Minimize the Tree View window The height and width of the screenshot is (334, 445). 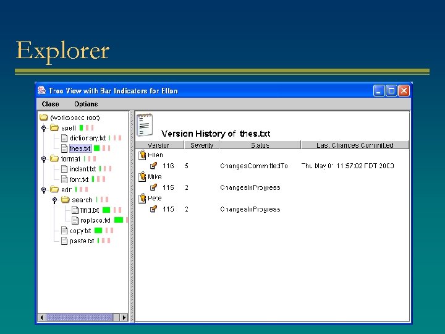click(379, 91)
